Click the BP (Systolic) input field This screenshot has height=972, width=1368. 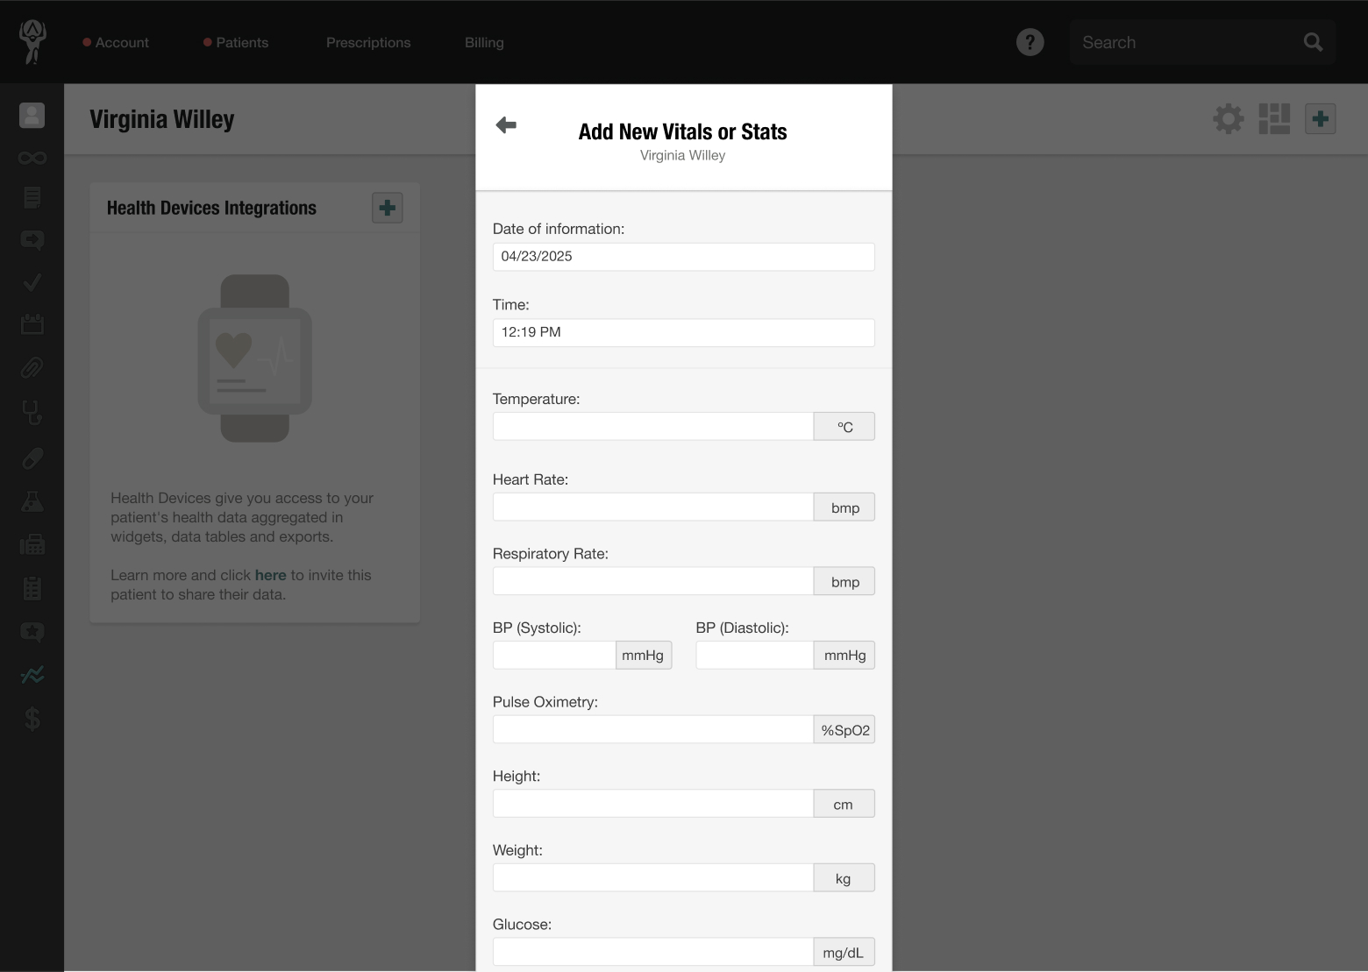pos(554,655)
